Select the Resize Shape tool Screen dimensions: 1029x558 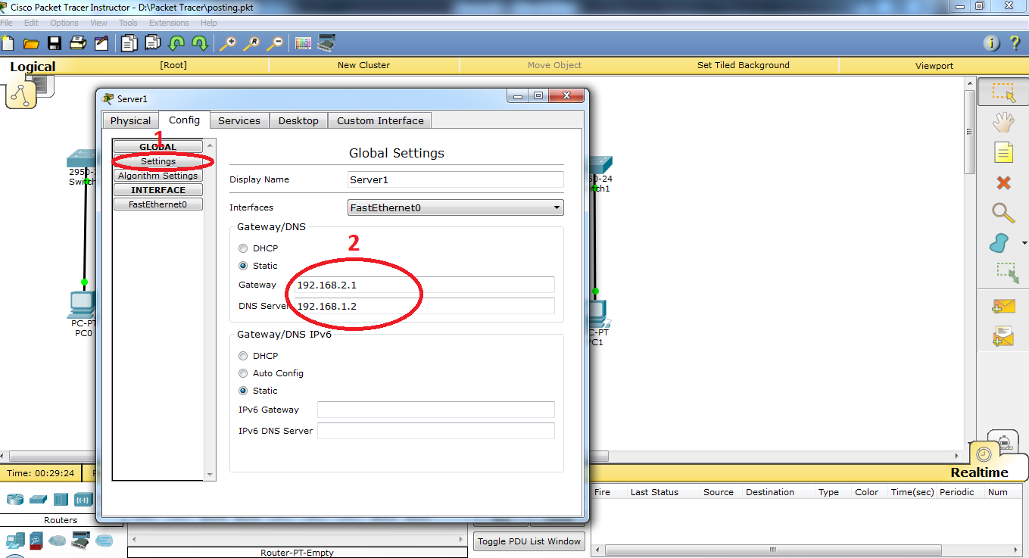pos(1007,273)
